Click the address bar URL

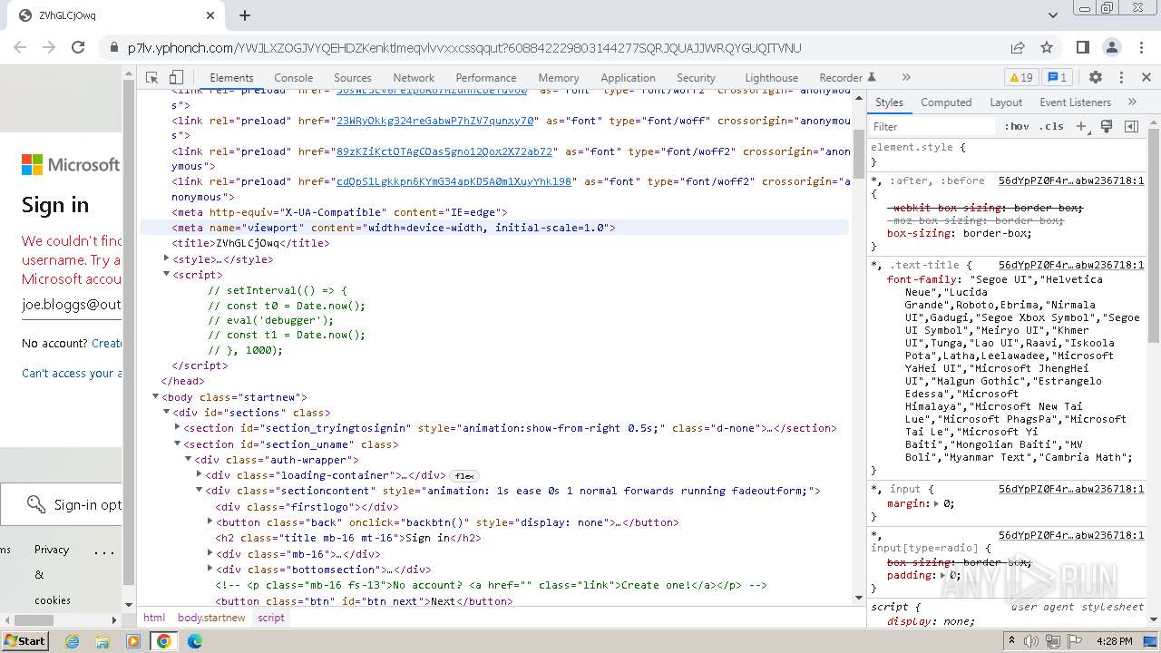coord(464,48)
